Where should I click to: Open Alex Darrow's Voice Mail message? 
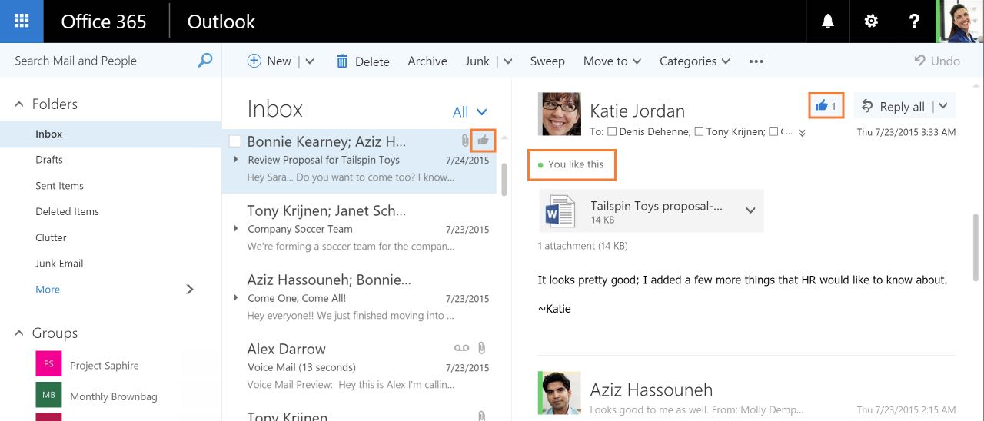[360, 367]
